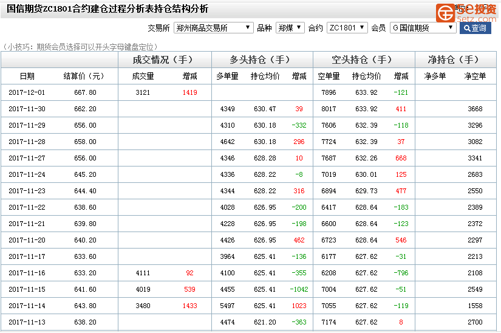Open the 品种 郑煤 dropdown
This screenshot has height=333, width=501.
tap(290, 28)
